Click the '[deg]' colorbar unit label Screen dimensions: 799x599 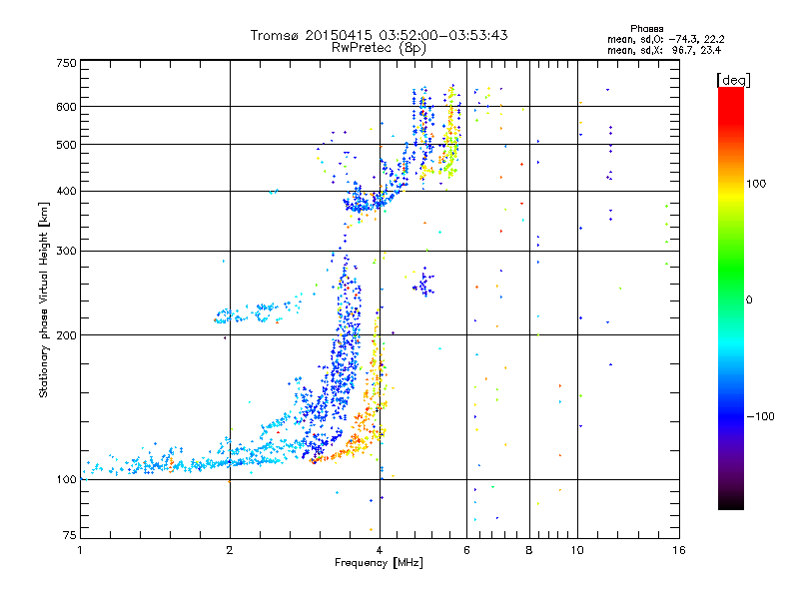coord(733,80)
